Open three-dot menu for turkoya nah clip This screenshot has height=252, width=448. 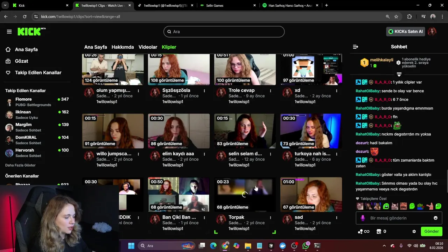pyautogui.click(x=336, y=154)
